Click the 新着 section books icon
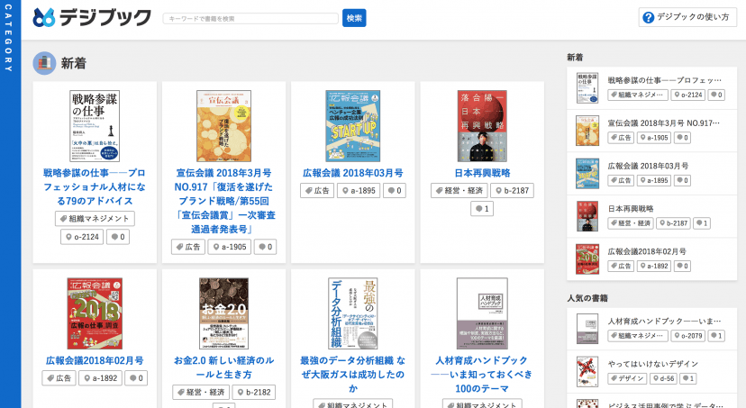746x408 pixels. [x=44, y=63]
